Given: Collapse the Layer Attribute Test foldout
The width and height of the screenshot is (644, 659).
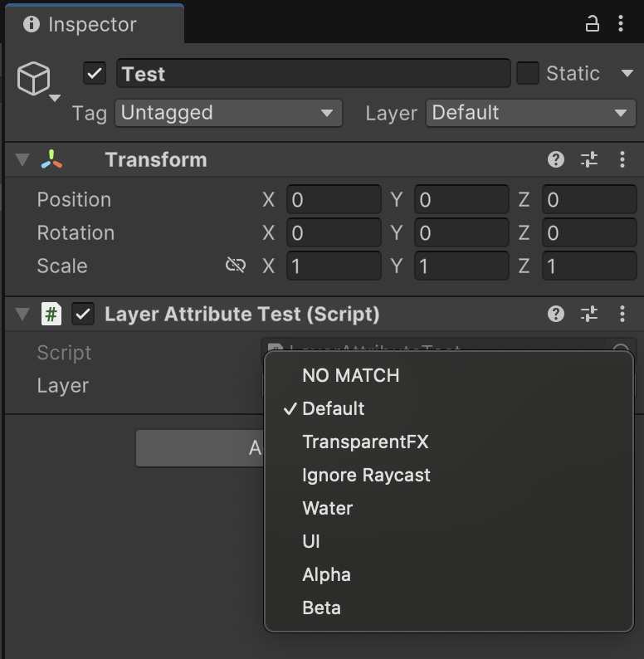Looking at the screenshot, I should 22,314.
